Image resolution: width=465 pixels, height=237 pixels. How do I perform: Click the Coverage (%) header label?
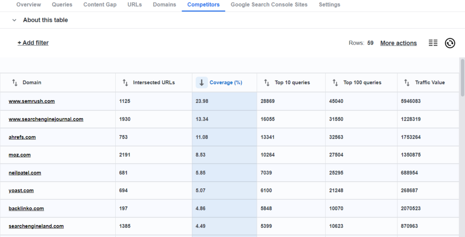pos(226,83)
